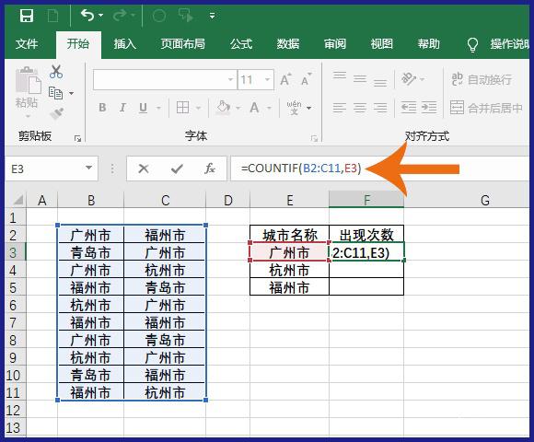
Task: Expand the Borders dropdown arrow
Action: coord(198,109)
